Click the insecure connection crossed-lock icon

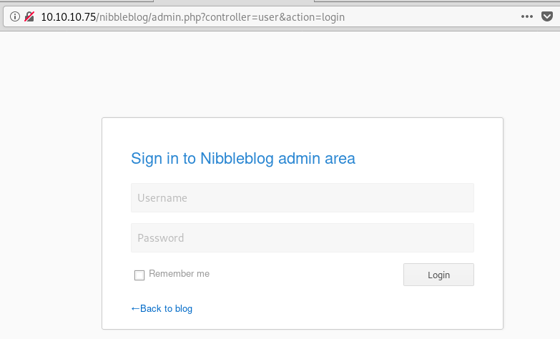tap(29, 16)
